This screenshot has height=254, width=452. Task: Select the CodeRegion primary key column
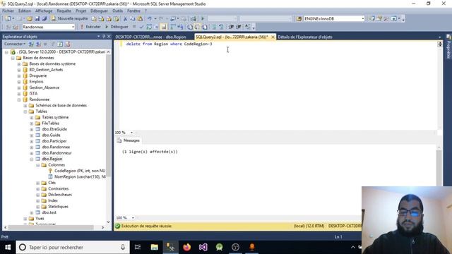[80, 171]
